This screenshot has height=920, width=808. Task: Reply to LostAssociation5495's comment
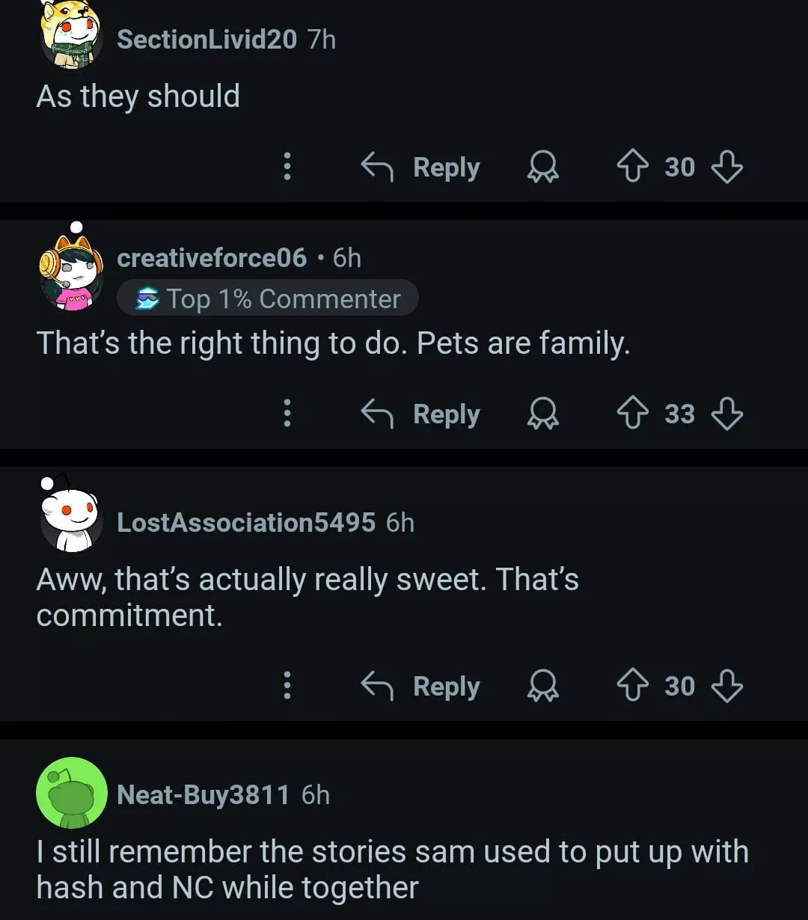click(x=421, y=686)
